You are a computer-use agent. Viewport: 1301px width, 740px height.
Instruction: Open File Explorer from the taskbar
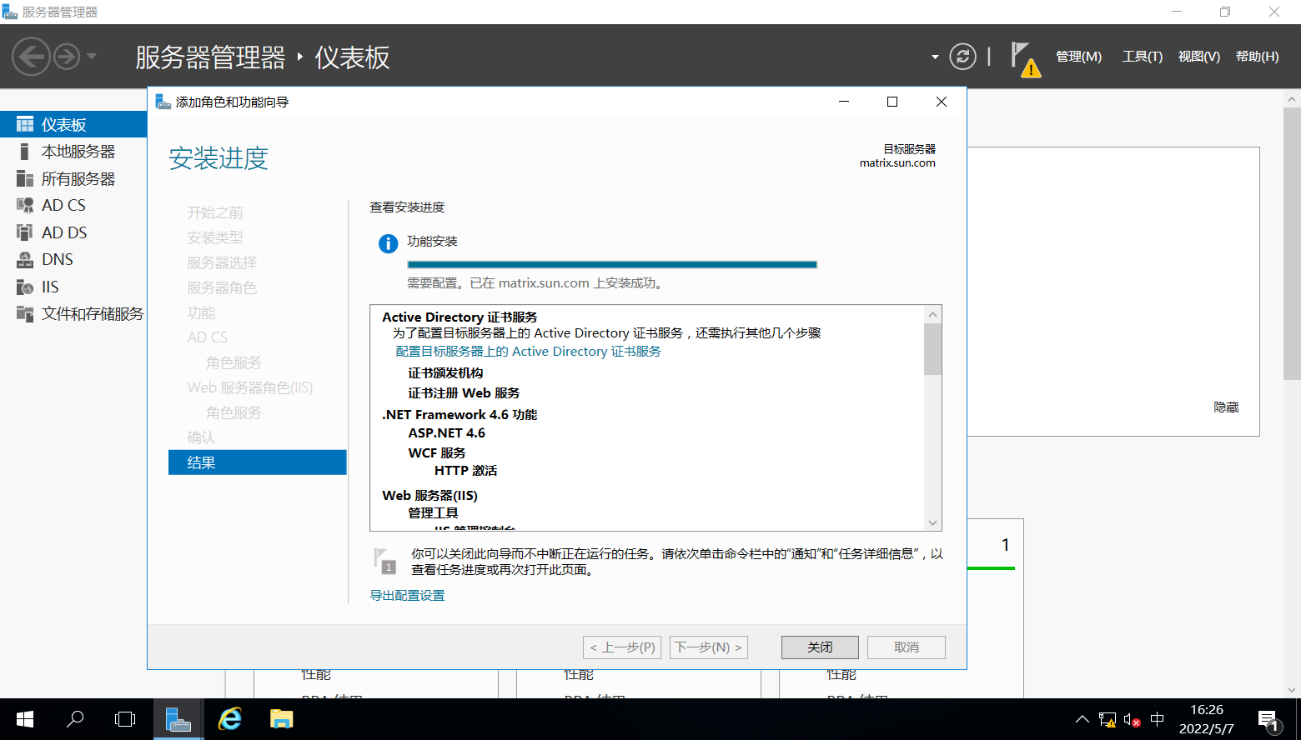coord(281,719)
